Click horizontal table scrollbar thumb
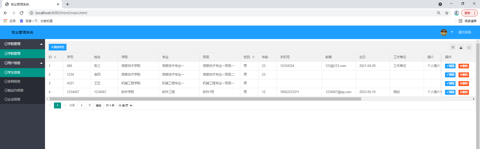This screenshot has height=149, width=480. [x=205, y=99]
